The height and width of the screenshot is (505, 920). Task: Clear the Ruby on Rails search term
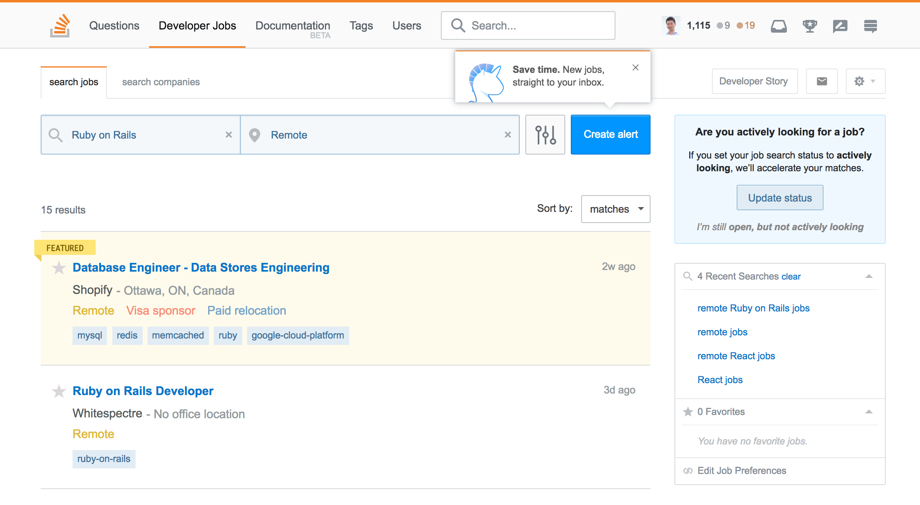pos(229,135)
